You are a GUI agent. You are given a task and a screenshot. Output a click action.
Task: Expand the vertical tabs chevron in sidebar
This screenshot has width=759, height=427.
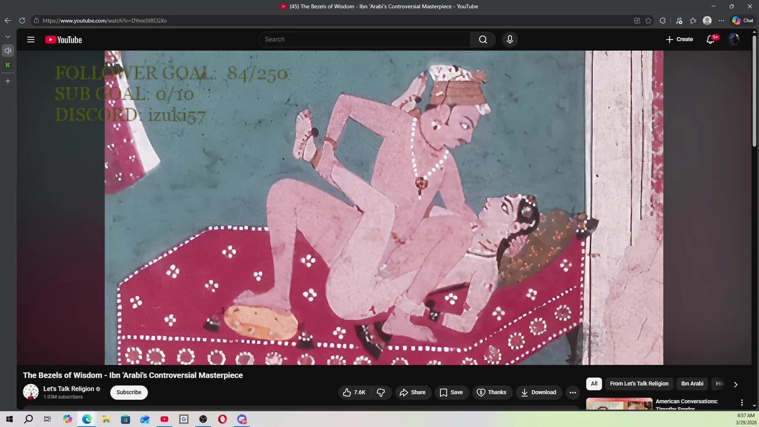coord(8,37)
